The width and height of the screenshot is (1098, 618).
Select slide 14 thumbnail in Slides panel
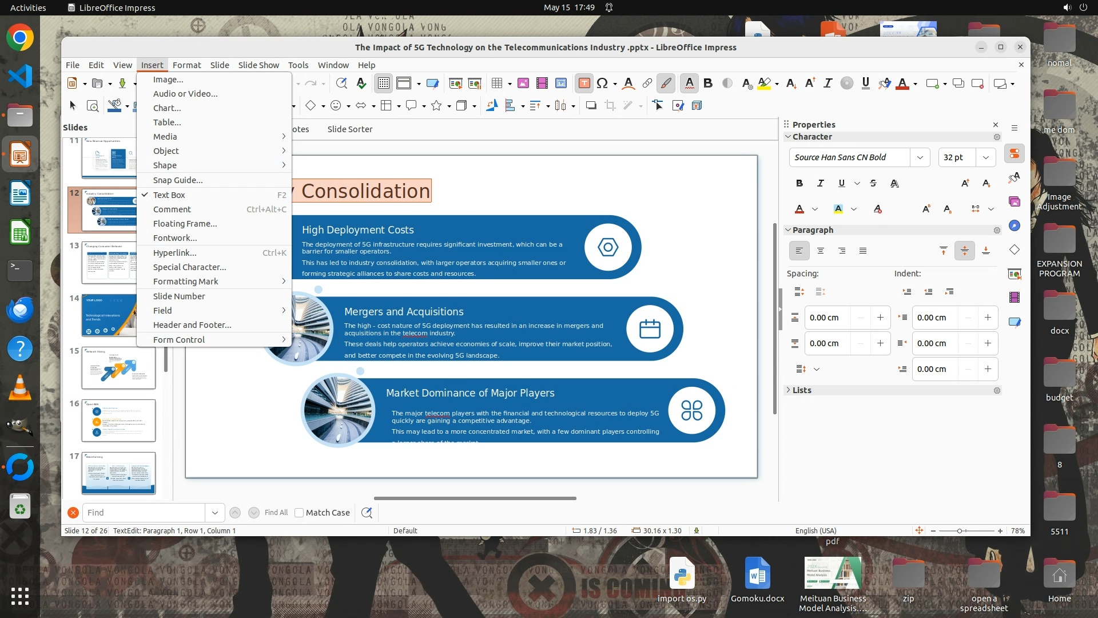(x=110, y=315)
